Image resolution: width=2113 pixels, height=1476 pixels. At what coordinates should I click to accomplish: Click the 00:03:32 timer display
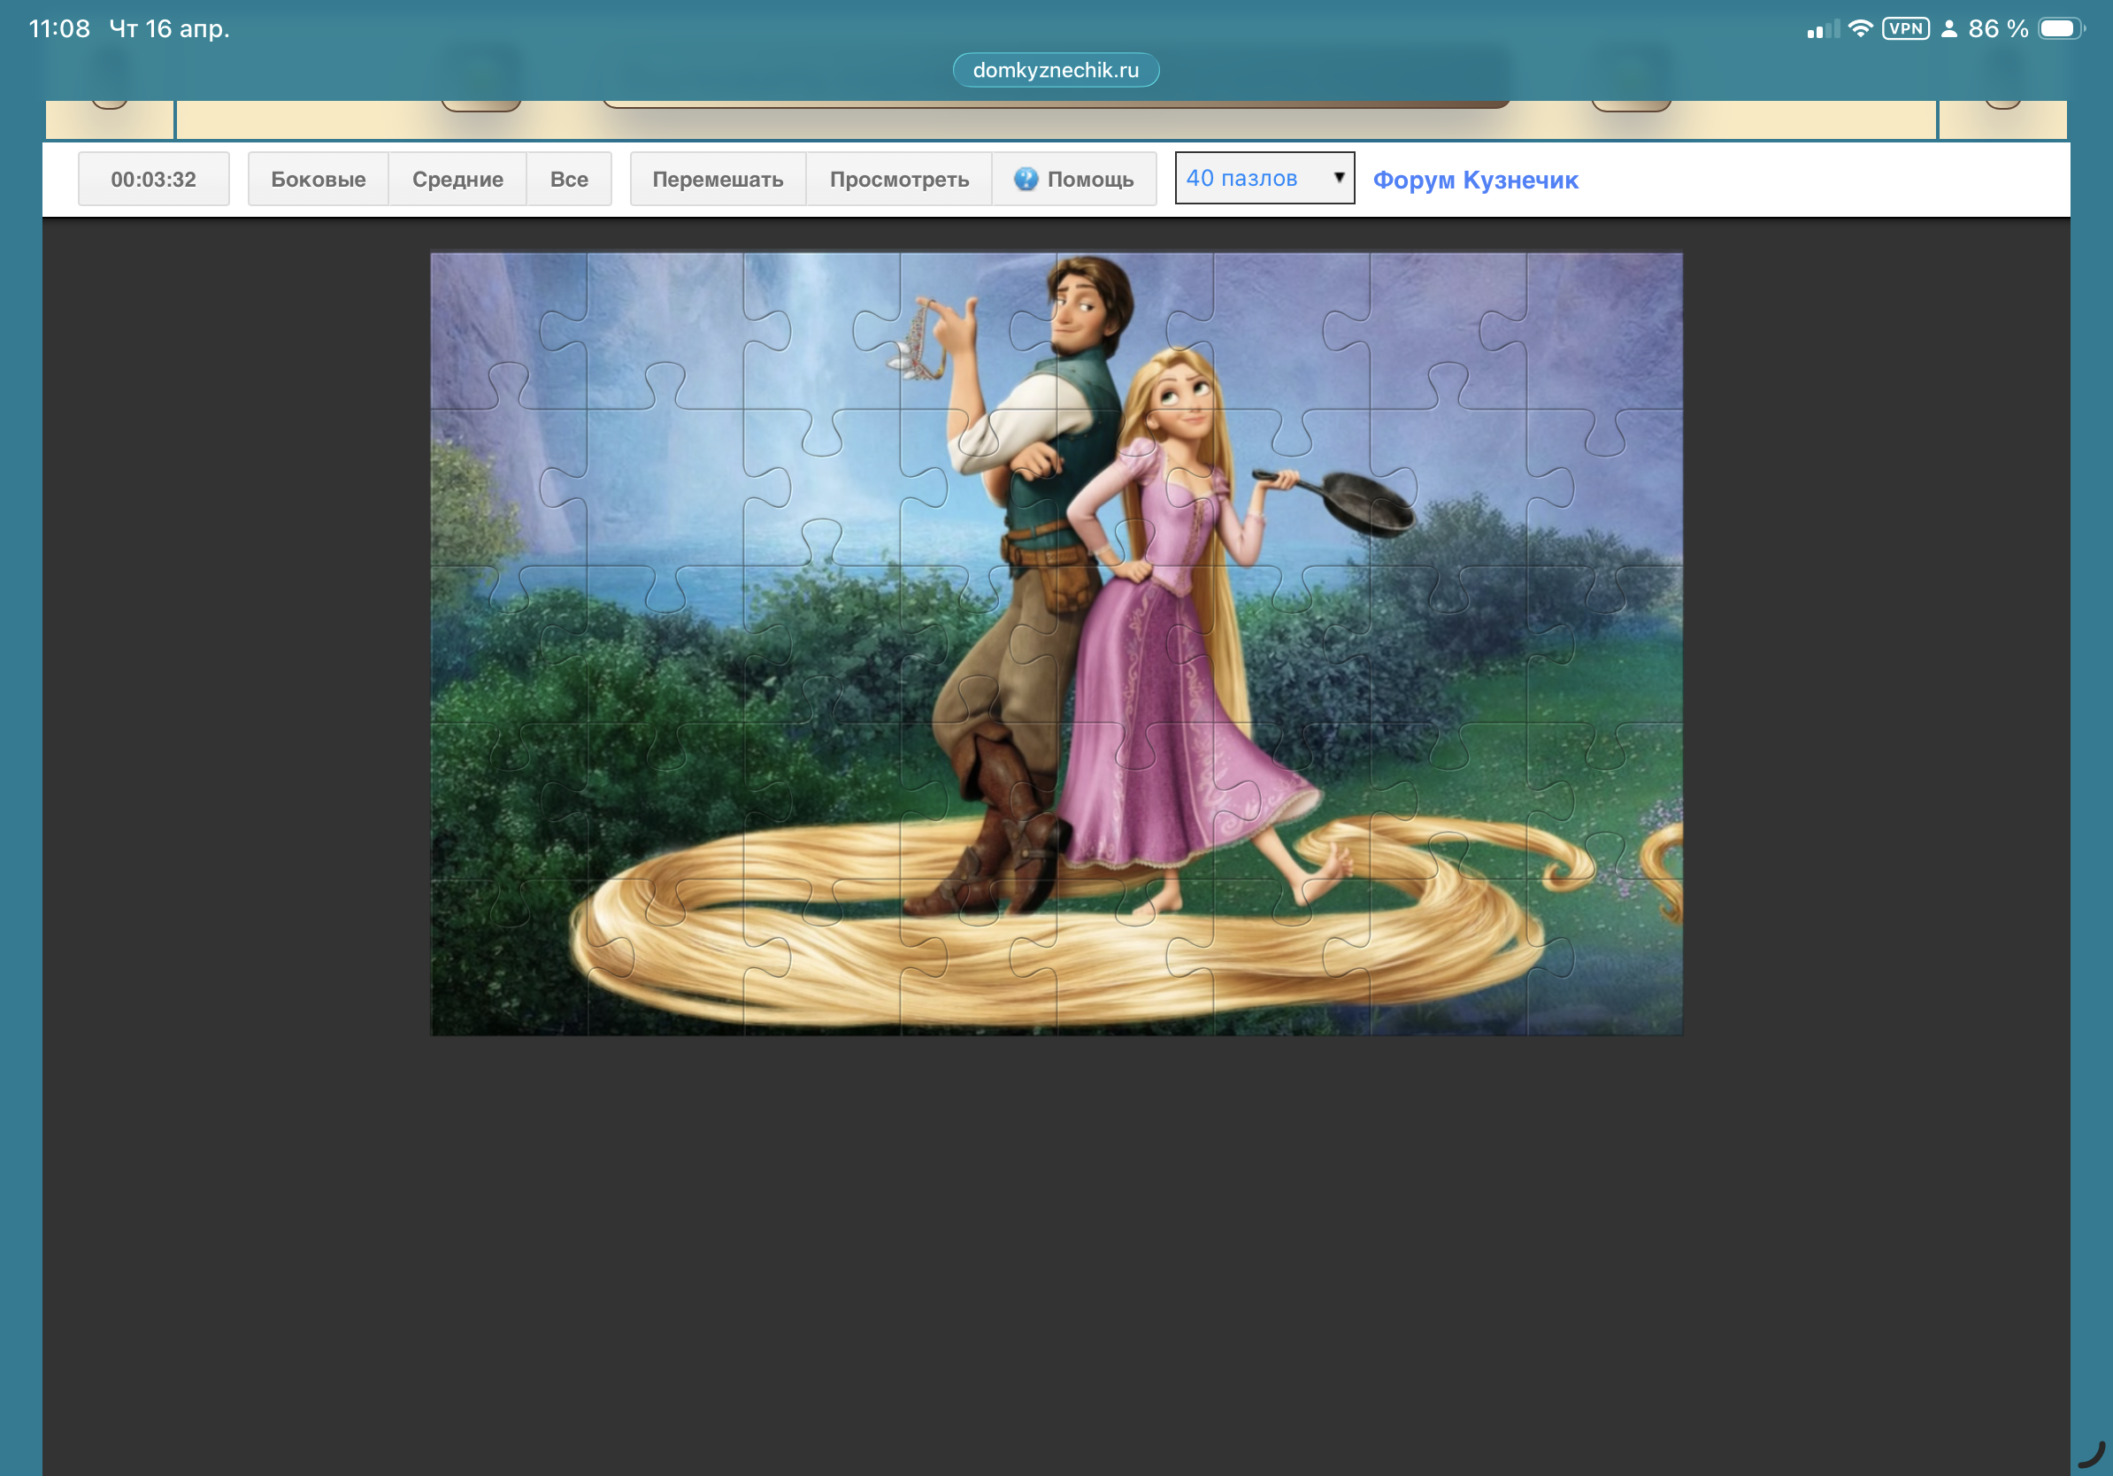click(153, 179)
